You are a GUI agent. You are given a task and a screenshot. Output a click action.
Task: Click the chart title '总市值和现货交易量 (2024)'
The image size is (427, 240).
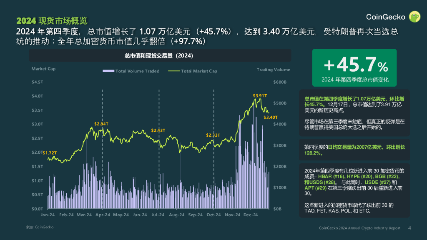[x=159, y=55]
